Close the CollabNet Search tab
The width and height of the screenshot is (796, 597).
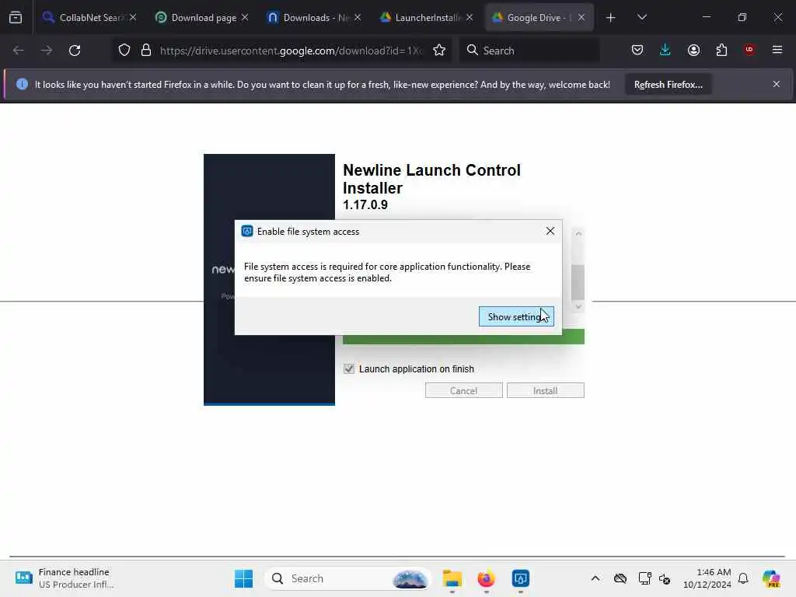[x=132, y=18]
